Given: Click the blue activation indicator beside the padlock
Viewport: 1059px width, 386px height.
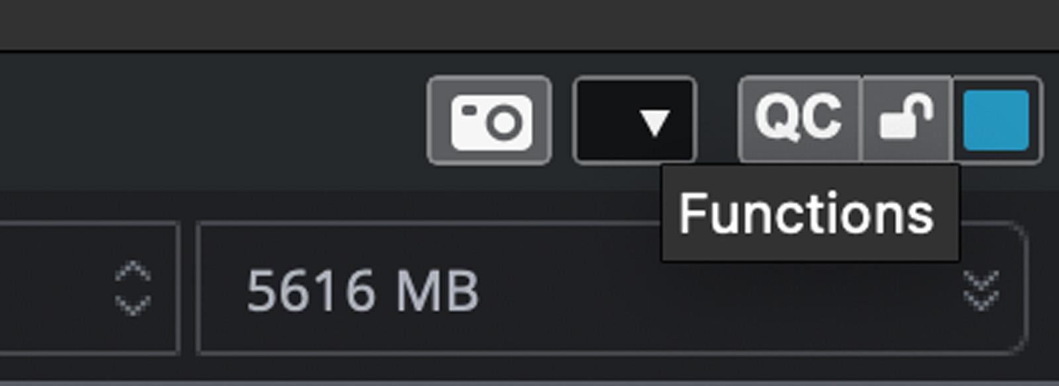Looking at the screenshot, I should 996,121.
